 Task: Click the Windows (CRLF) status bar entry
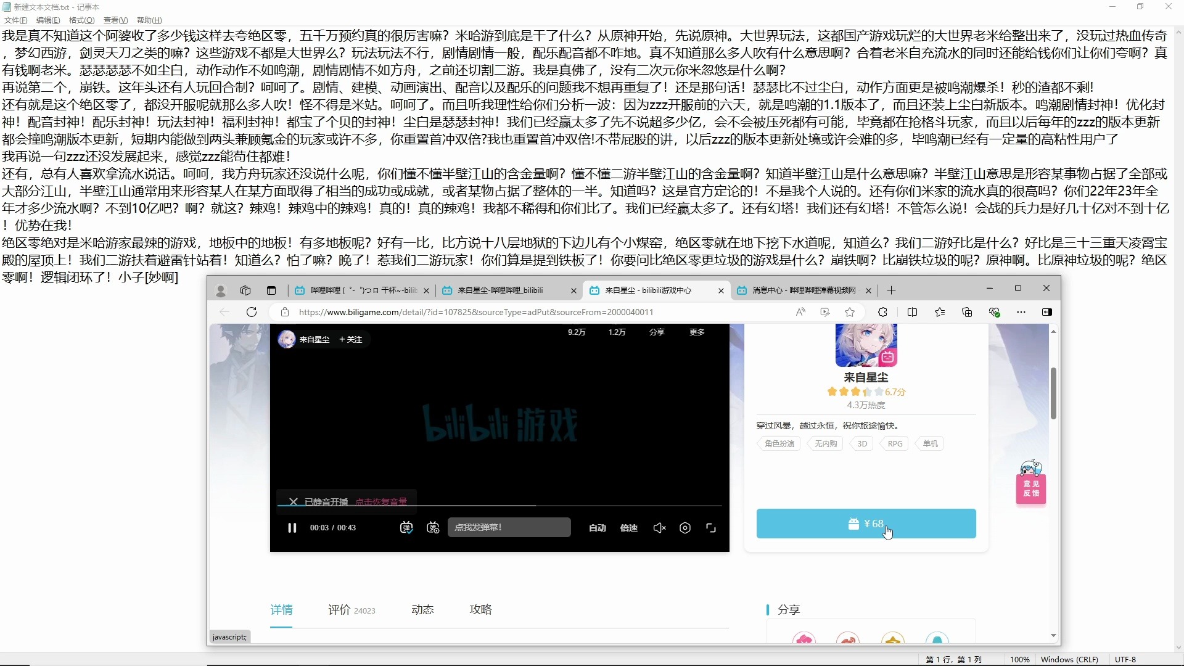point(1069,659)
